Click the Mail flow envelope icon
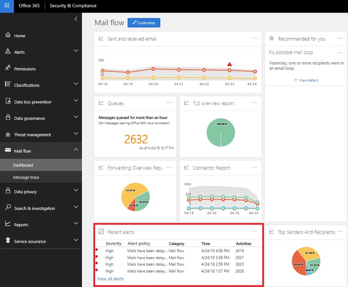This screenshot has height=287, width=348. coord(8,150)
